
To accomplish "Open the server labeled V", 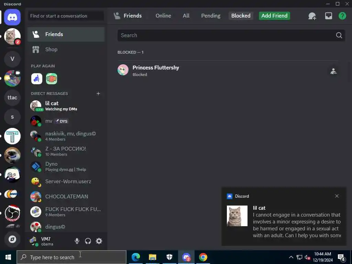I will [12, 59].
